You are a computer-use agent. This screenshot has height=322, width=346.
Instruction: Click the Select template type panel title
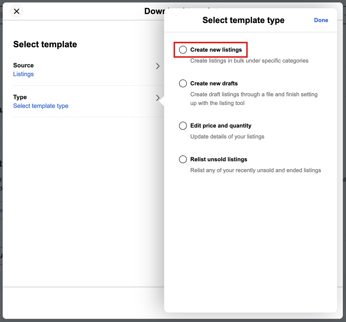pyautogui.click(x=243, y=20)
